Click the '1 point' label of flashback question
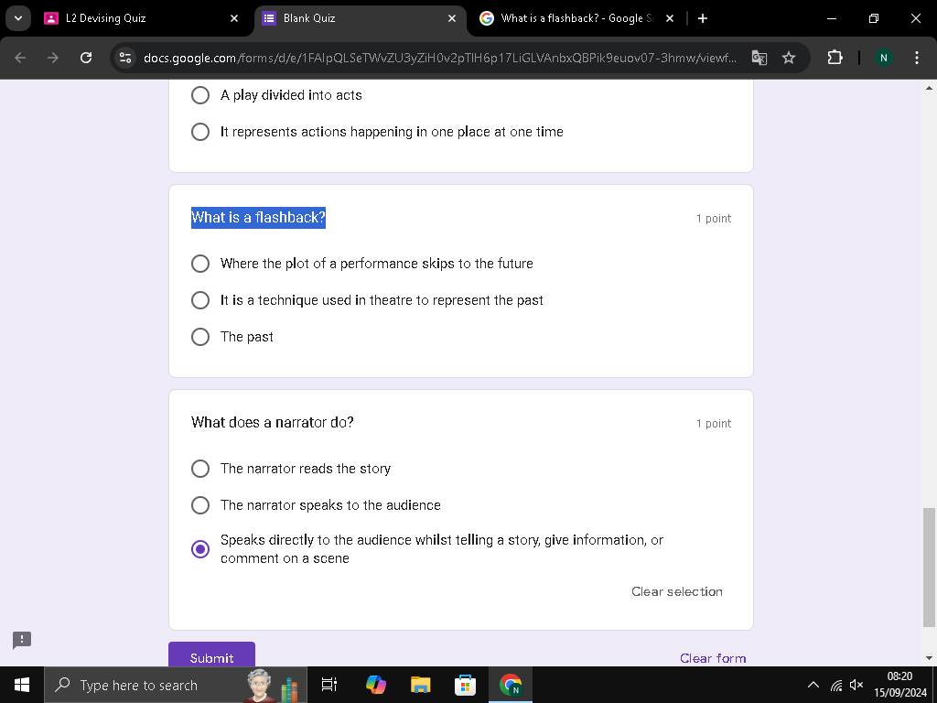The width and height of the screenshot is (937, 703). (714, 218)
